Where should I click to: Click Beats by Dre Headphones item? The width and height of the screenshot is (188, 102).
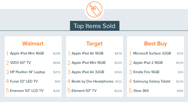coord(92,81)
